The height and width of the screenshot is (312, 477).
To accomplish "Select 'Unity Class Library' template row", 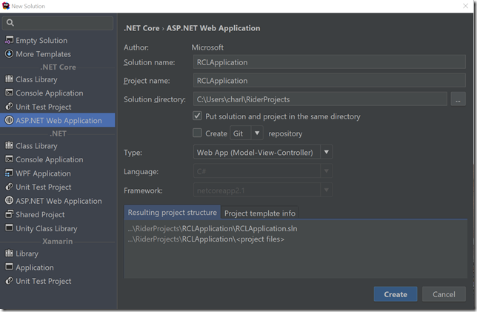I will [58, 228].
